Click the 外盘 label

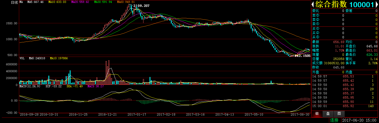pos(315,72)
